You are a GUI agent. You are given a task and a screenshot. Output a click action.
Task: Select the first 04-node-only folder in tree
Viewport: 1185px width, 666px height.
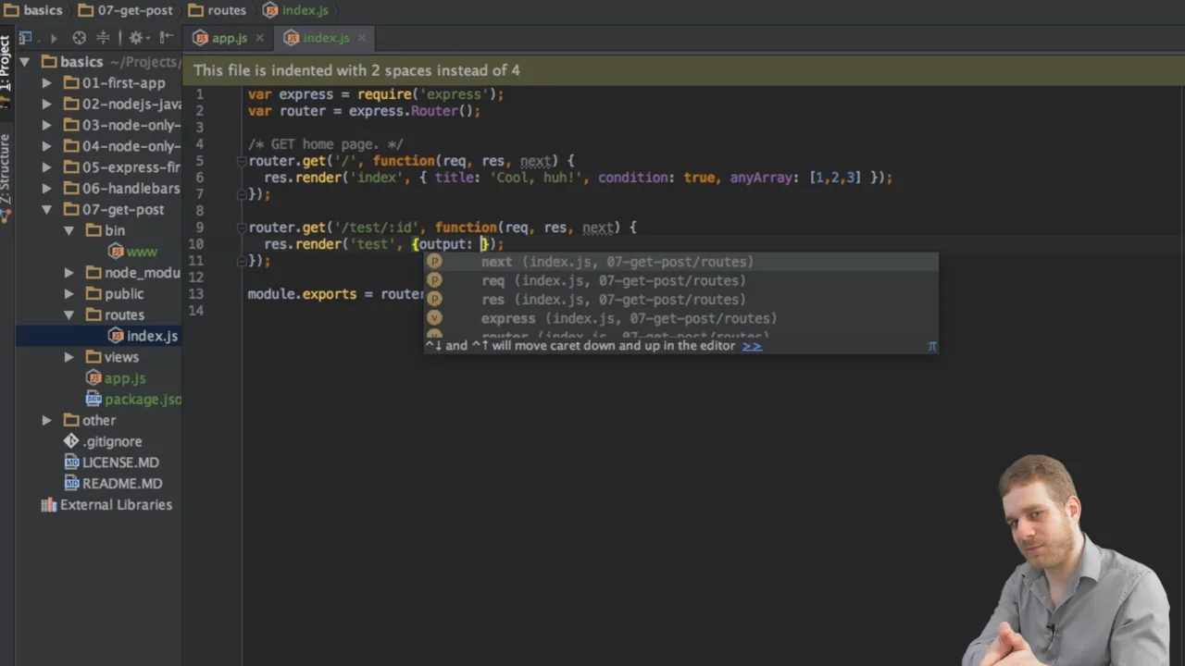(131, 146)
